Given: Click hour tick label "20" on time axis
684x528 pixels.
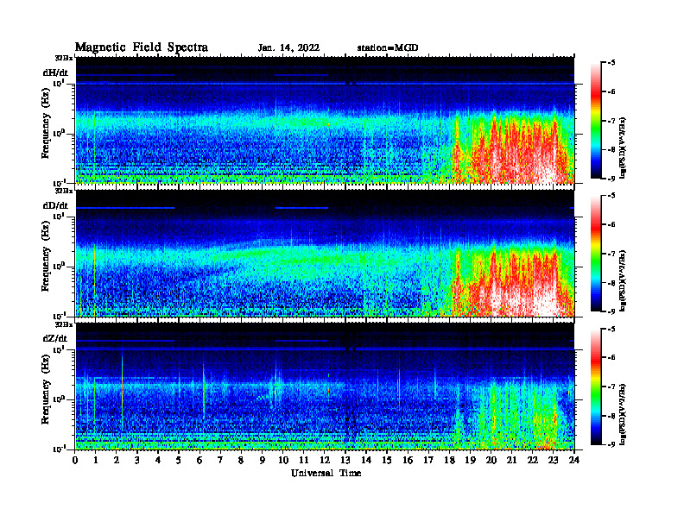Looking at the screenshot, I should click(x=491, y=461).
